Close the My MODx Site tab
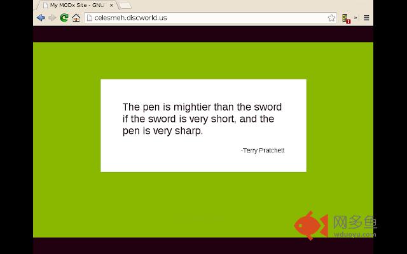Screen dimensions: 407x254 click(111, 5)
